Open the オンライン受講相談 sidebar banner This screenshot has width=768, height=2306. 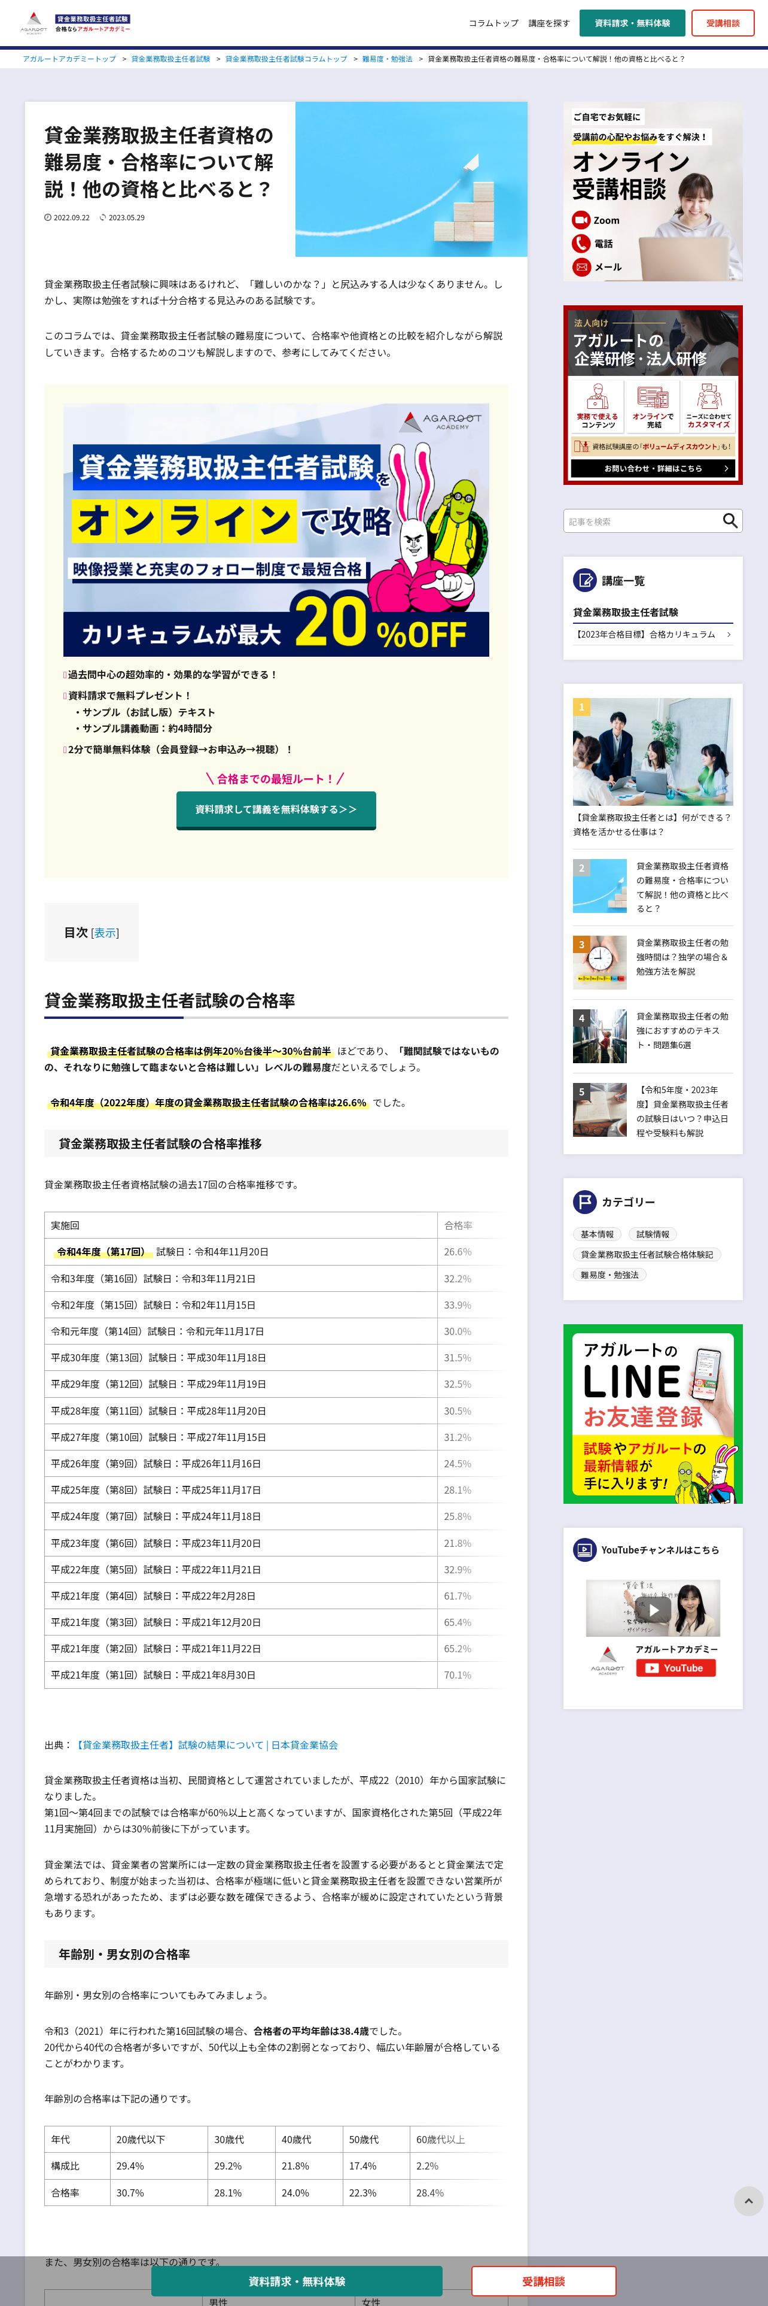point(653,192)
